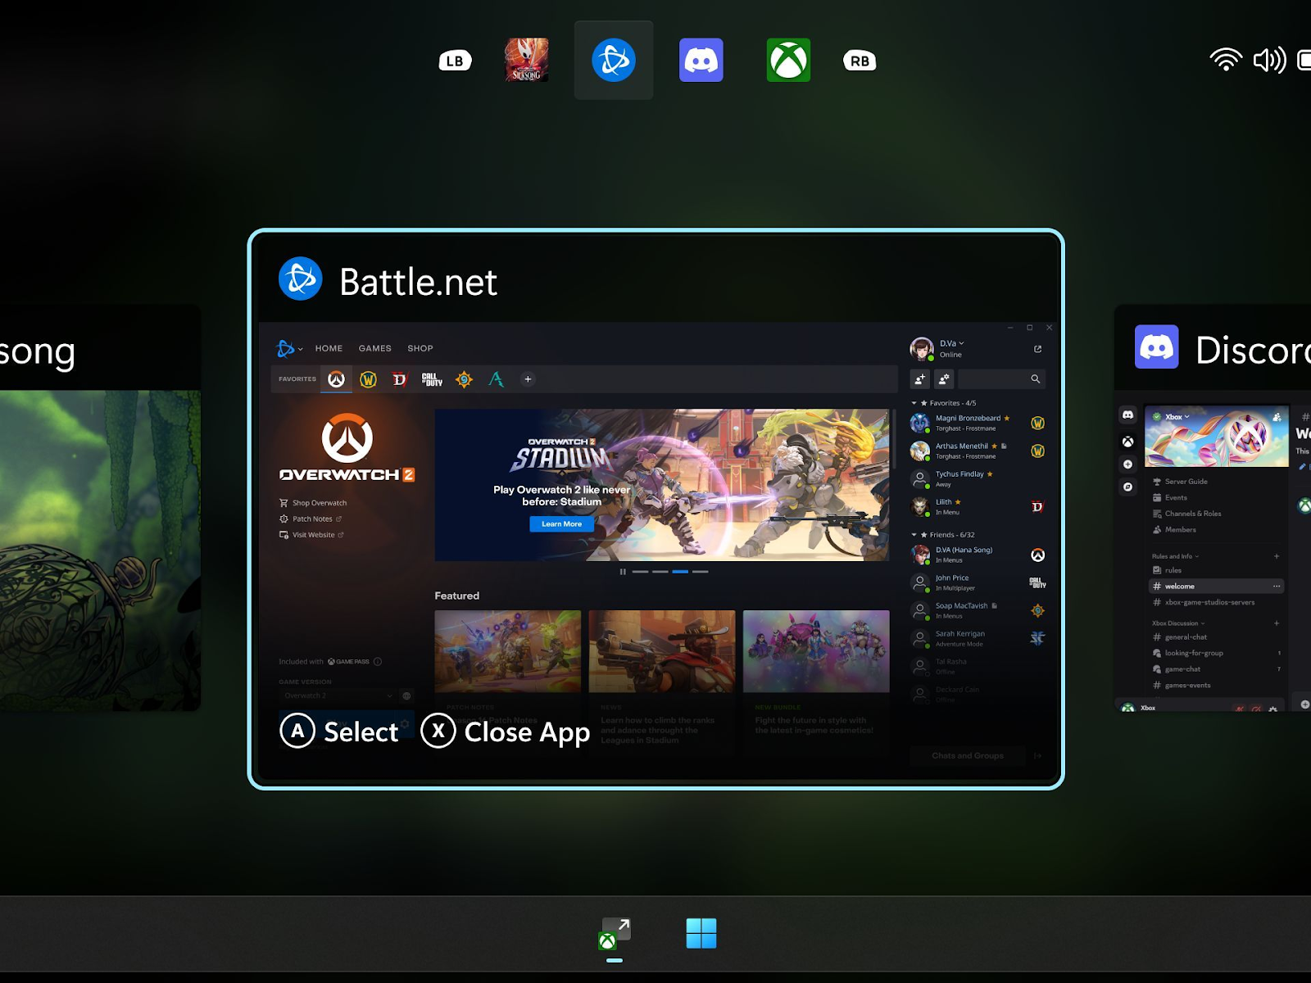The width and height of the screenshot is (1311, 983).
Task: Open the pink bundle Featured thumbnail
Action: click(x=816, y=651)
